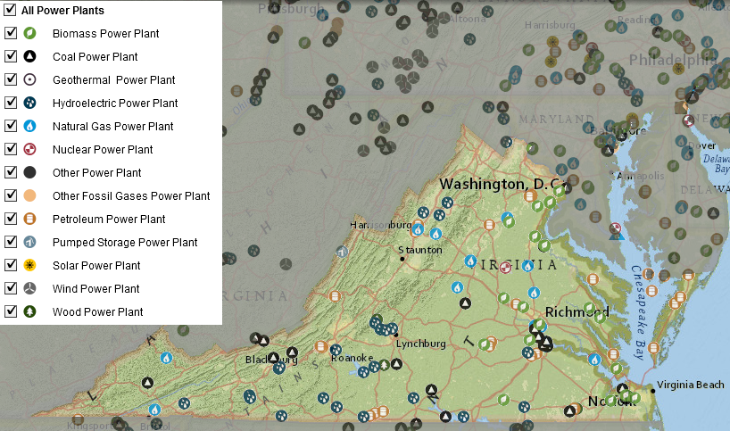The width and height of the screenshot is (730, 431).
Task: Click the Coal Power Plant legend icon
Action: pyautogui.click(x=29, y=56)
